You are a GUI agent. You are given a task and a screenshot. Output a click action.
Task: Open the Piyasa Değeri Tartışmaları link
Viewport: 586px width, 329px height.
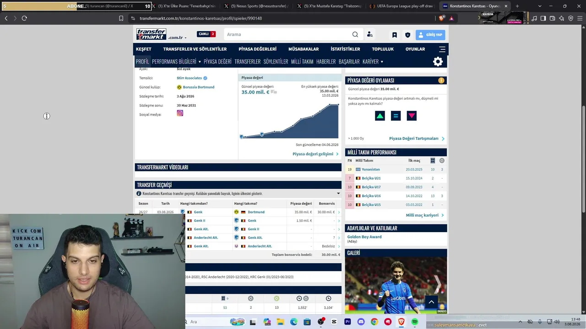pyautogui.click(x=417, y=138)
